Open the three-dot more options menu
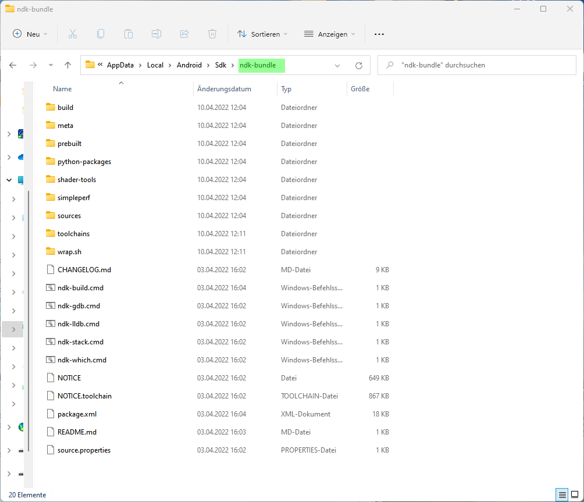 (379, 34)
